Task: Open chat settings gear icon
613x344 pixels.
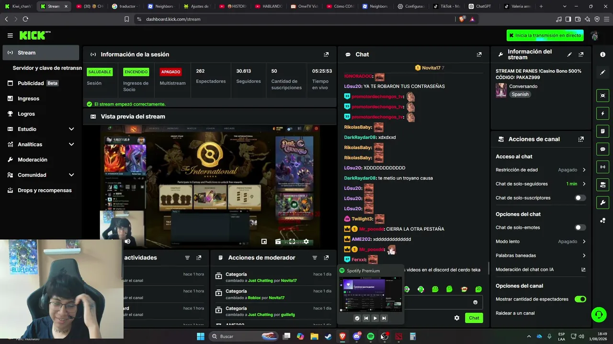Action: (x=457, y=318)
